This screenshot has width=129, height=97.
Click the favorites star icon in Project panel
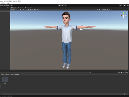click(x=124, y=72)
